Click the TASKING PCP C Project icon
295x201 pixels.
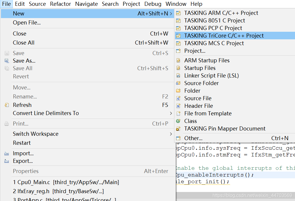point(178,28)
